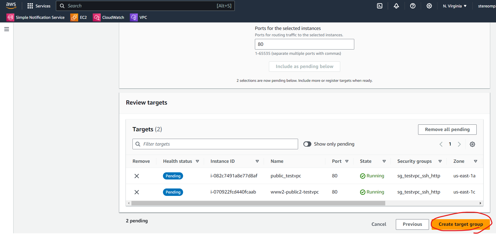Screen dimensions: 496x234
Task: Click the ports input field containing 80
Action: click(x=304, y=44)
